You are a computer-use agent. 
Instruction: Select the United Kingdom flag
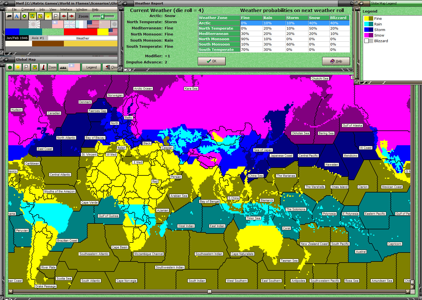[x=69, y=24]
